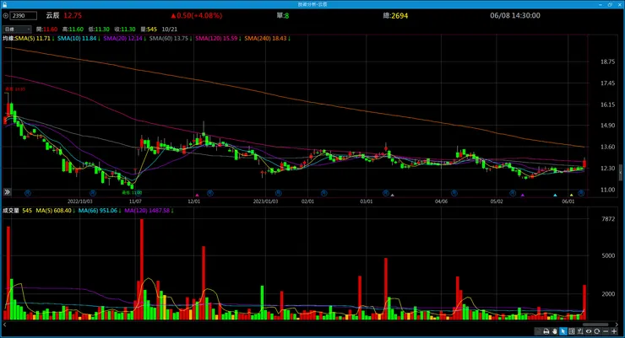Image resolution: width=625 pixels, height=338 pixels.
Task: Click the printer icon in bottom toolbar
Action: point(546,331)
